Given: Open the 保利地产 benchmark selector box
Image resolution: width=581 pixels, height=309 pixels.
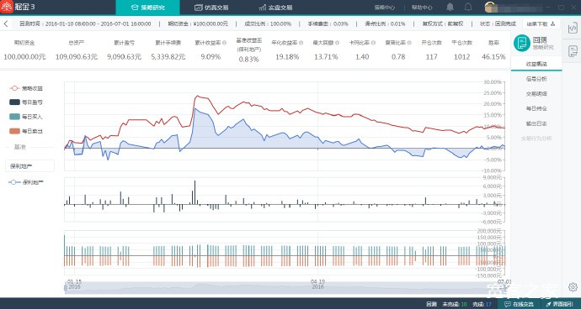Looking at the screenshot, I should 29,166.
